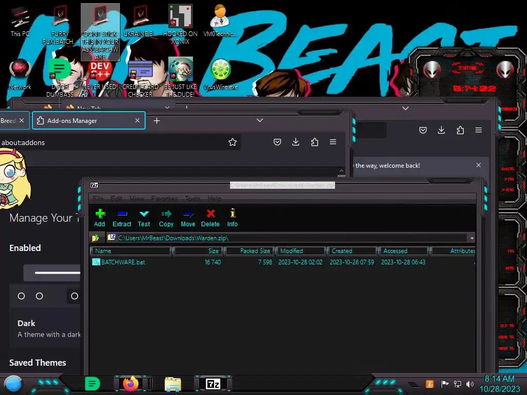The width and height of the screenshot is (527, 395).
Task: Open Pocket in Add-ons Manager Firefox window
Action: point(277,142)
